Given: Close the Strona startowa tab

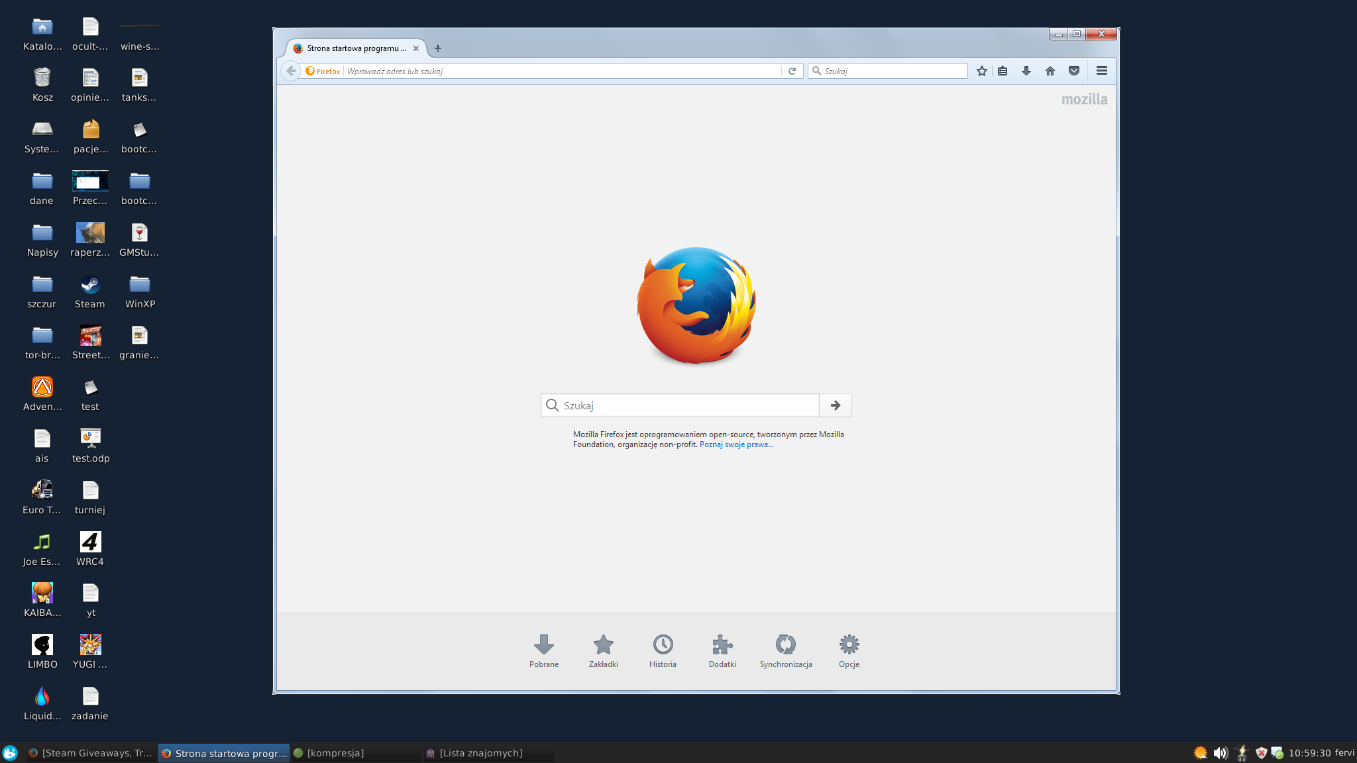Looking at the screenshot, I should [416, 48].
